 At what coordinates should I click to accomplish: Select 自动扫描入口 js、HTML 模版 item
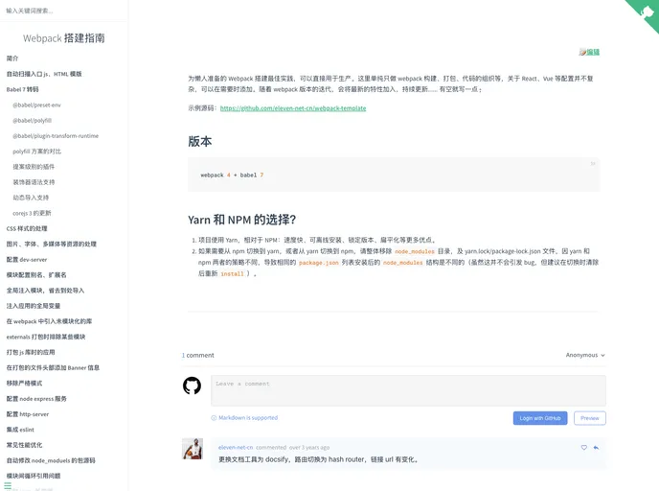pos(44,74)
